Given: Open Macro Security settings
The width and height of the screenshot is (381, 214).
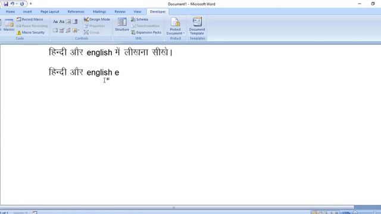Looking at the screenshot, I should tap(30, 32).
